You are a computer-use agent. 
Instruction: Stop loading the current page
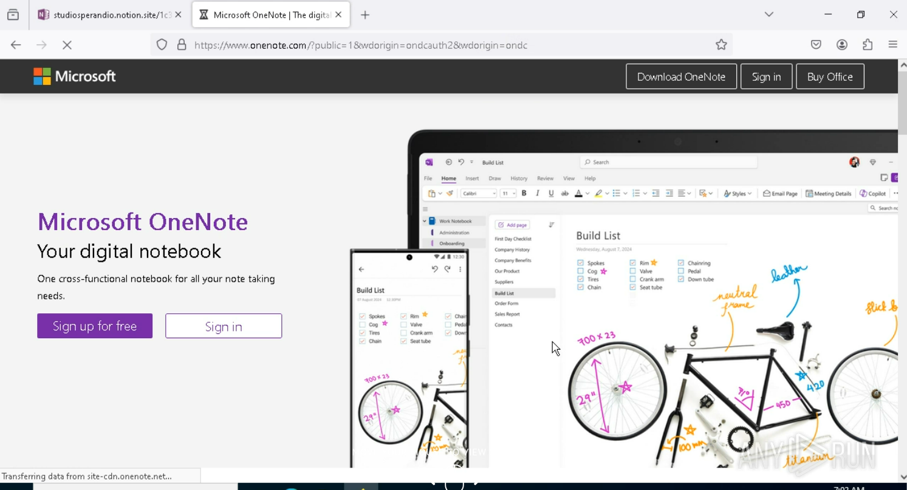tap(67, 45)
